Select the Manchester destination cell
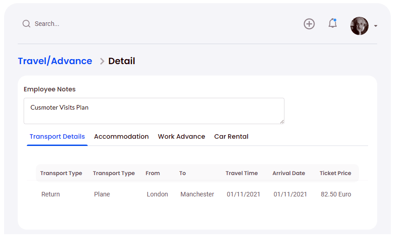The image size is (394, 236). pos(197,194)
